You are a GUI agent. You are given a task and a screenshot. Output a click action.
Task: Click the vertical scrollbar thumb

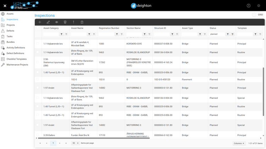pos(263,92)
